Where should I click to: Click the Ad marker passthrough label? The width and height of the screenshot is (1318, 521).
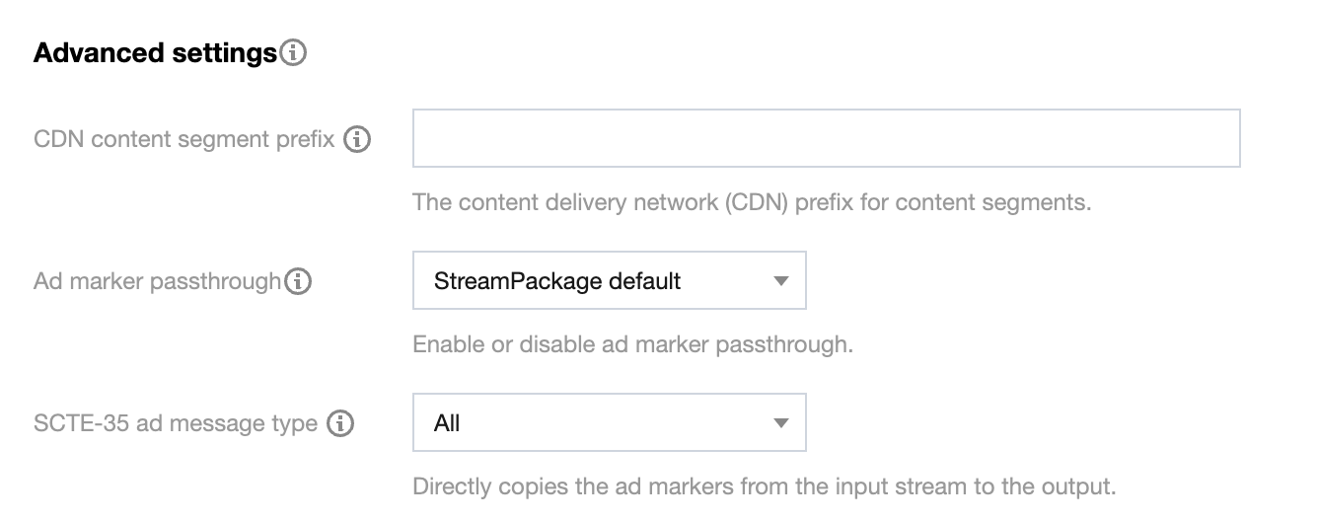coord(157,282)
